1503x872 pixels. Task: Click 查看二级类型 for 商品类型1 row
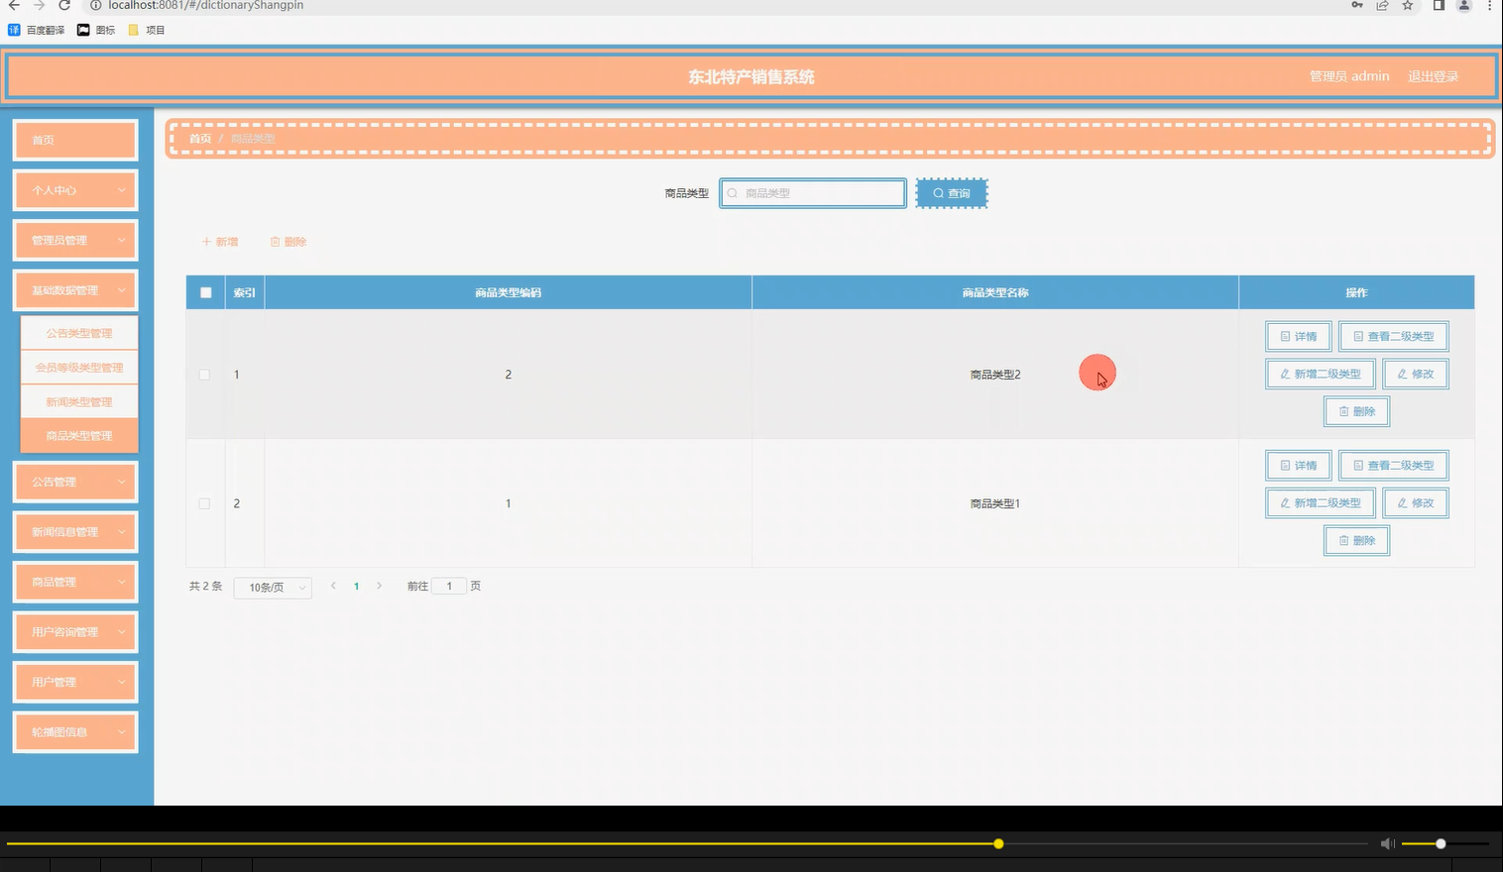(1394, 466)
